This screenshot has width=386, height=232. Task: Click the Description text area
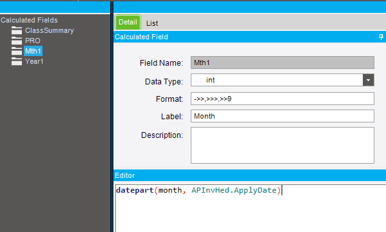pyautogui.click(x=282, y=145)
